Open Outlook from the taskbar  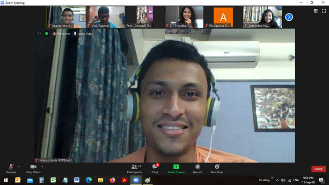coord(18,180)
